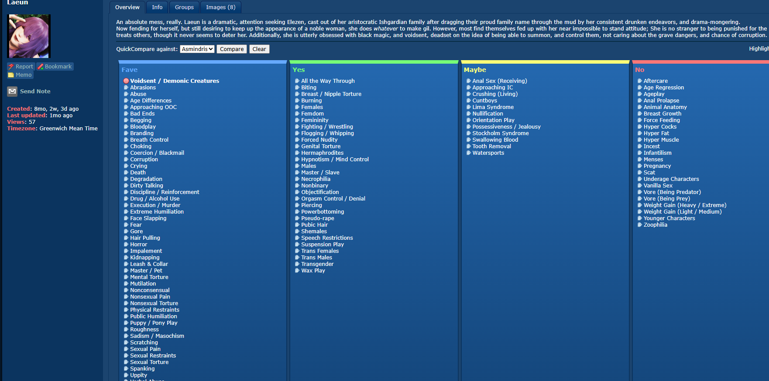The width and height of the screenshot is (769, 381).
Task: Click the Approaching IC entry
Action: tap(493, 88)
